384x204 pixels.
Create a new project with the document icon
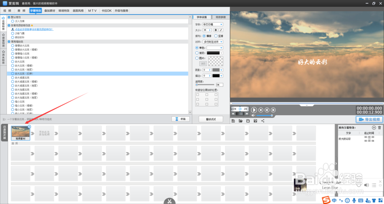pos(233,121)
